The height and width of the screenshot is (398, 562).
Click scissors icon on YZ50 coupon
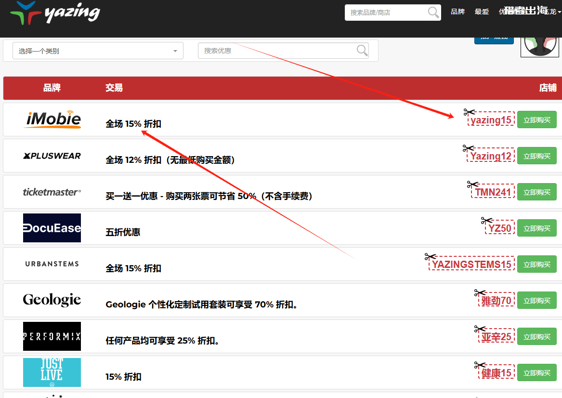point(487,221)
